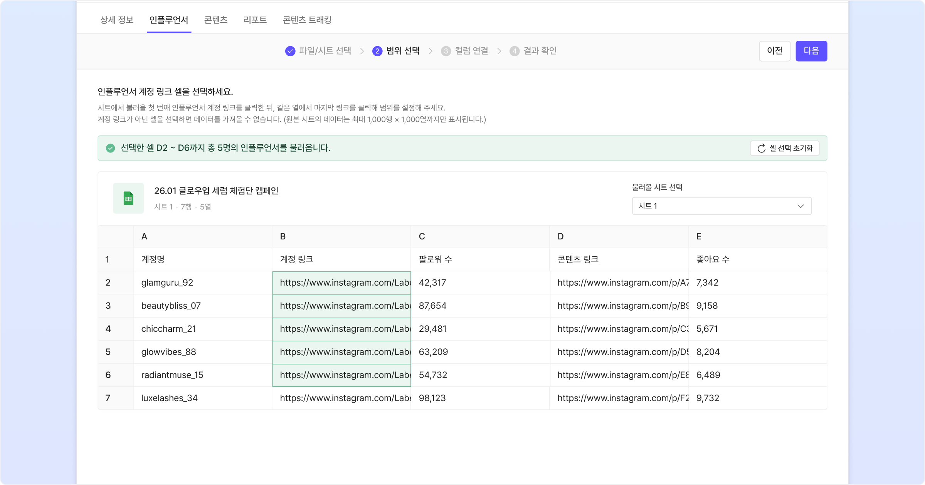Open the 불러올 시트 선택 dropdown showing 시트 1
The image size is (925, 485).
[722, 206]
